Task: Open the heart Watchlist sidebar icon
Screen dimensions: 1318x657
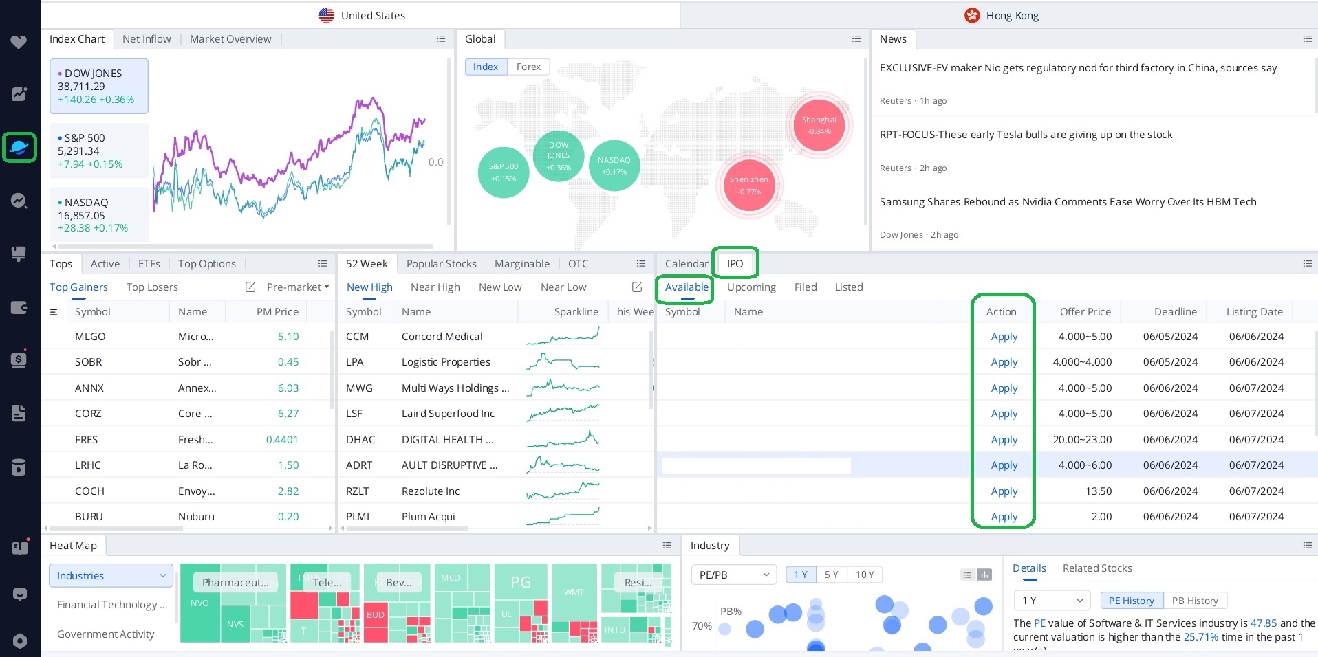Action: 19,42
